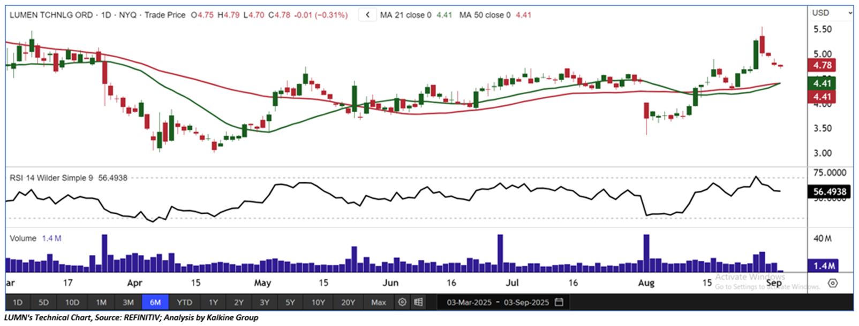This screenshot has height=326, width=859.
Task: Click the Apr date axis label
Action: tap(134, 283)
